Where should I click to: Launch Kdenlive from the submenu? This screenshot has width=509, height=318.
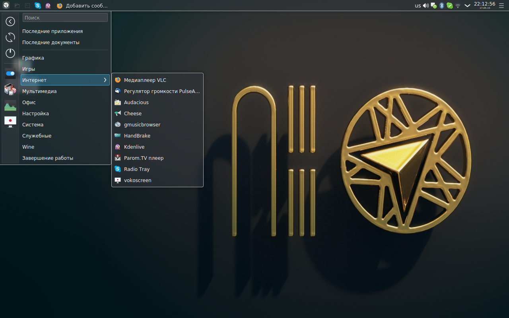tap(134, 147)
